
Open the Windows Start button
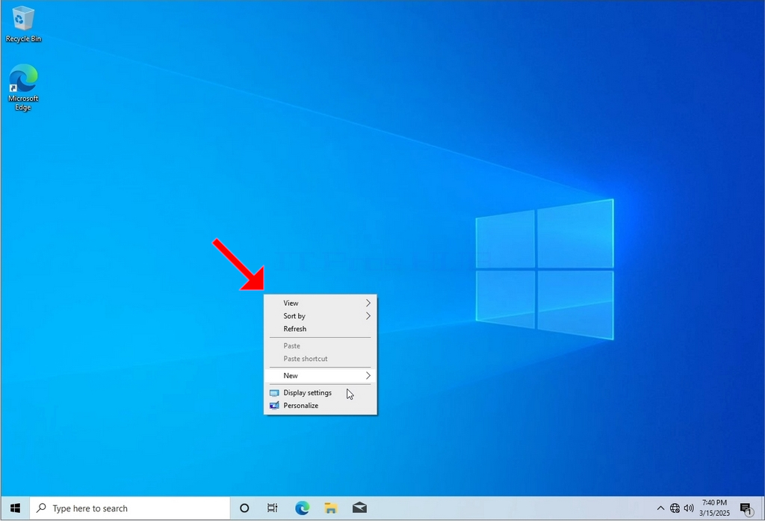tap(15, 508)
